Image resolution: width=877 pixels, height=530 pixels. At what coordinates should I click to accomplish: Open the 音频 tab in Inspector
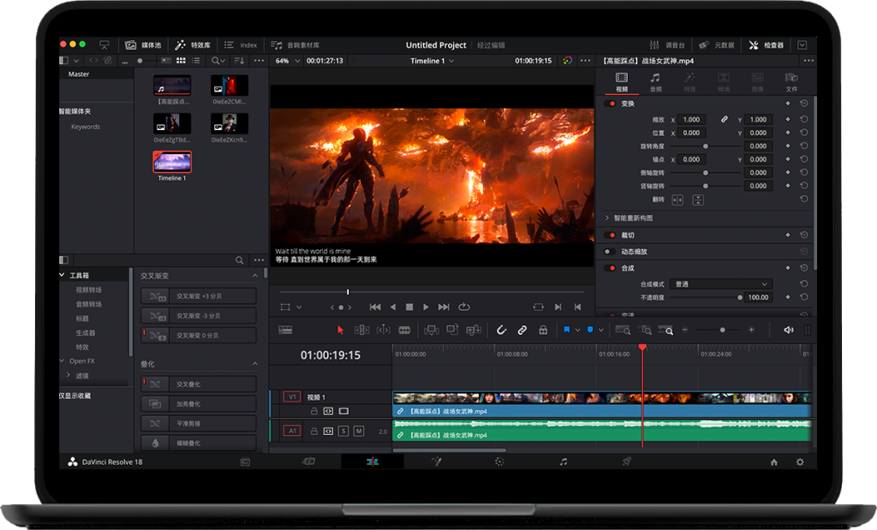click(655, 81)
